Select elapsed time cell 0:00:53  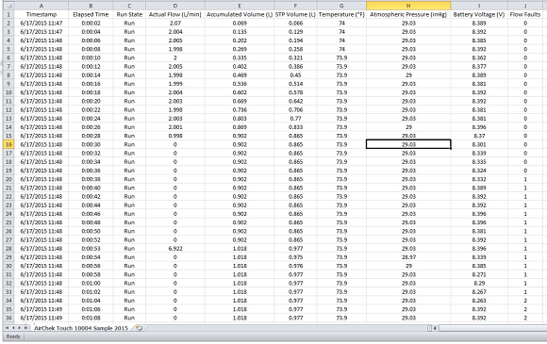pyautogui.click(x=91, y=249)
